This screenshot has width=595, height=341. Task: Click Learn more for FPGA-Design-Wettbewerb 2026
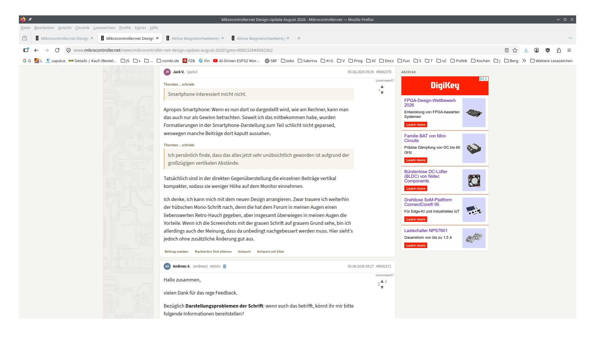coord(416,125)
